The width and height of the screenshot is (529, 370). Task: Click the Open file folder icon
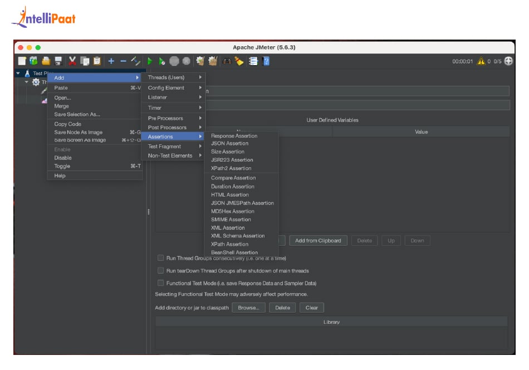(46, 61)
